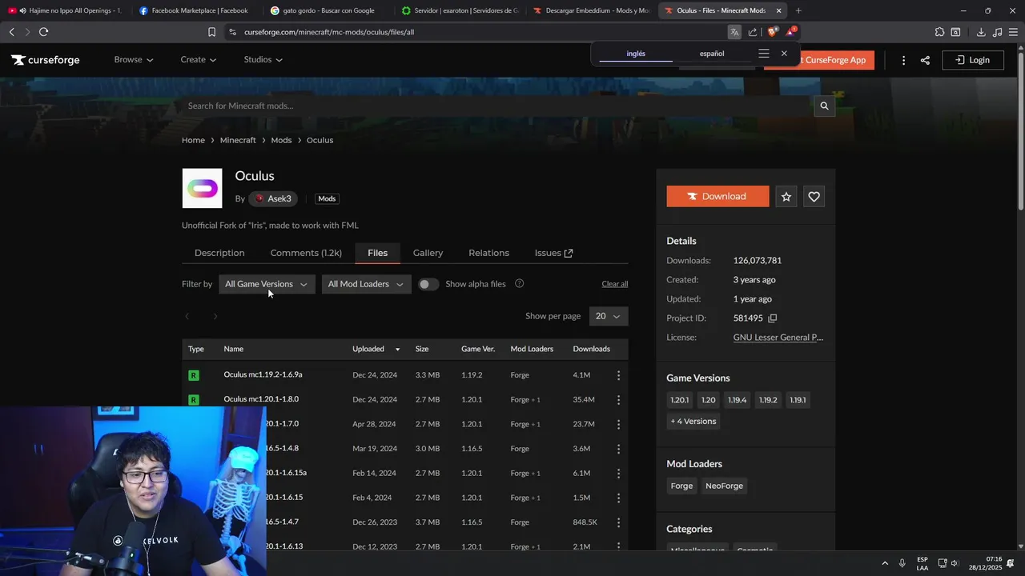Copy the project ID 581495
The image size is (1025, 576).
[773, 318]
